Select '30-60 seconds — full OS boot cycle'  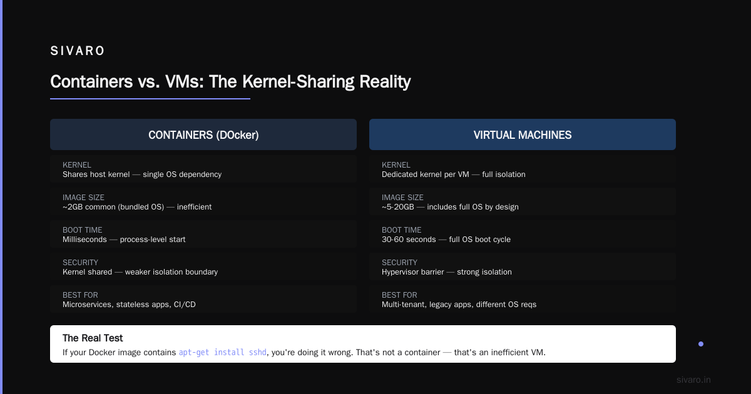click(446, 240)
